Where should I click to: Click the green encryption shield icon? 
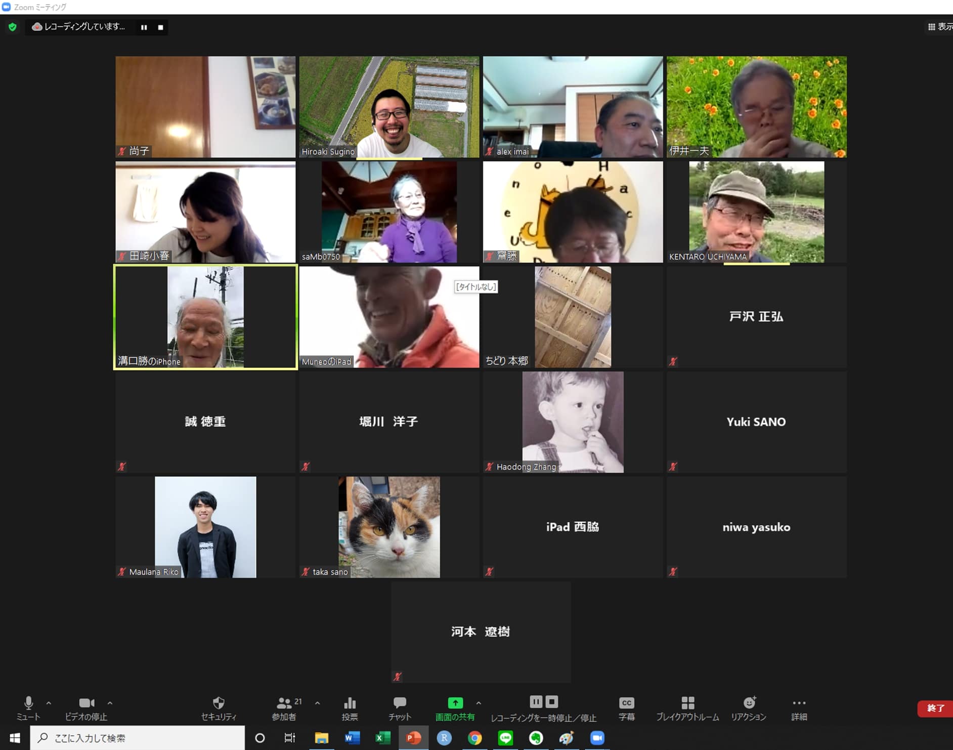[x=13, y=27]
